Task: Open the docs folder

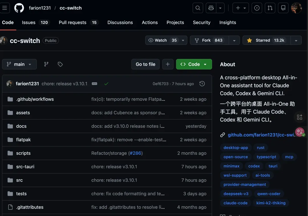Action: [x=21, y=126]
